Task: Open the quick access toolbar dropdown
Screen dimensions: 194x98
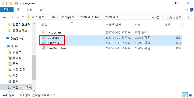Action: pos(20,3)
